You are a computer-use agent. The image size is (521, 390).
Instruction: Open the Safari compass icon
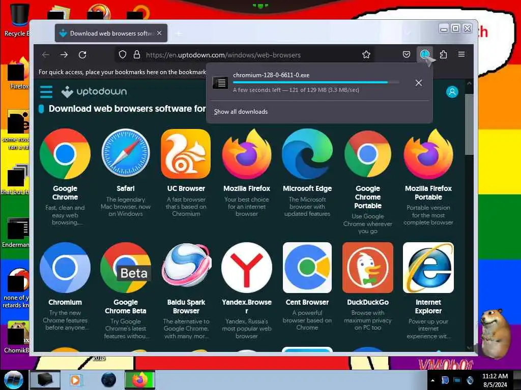pos(126,154)
